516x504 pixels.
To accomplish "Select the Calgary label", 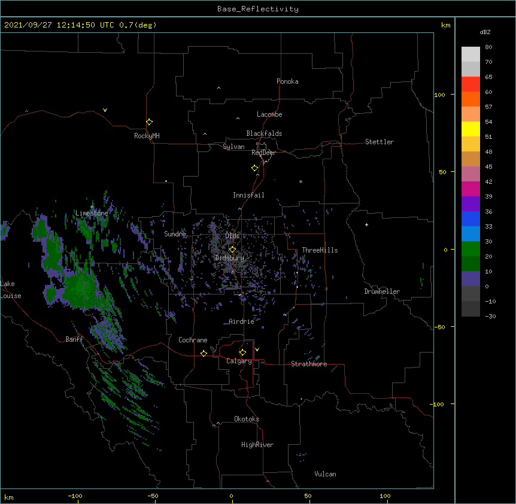I will point(239,361).
